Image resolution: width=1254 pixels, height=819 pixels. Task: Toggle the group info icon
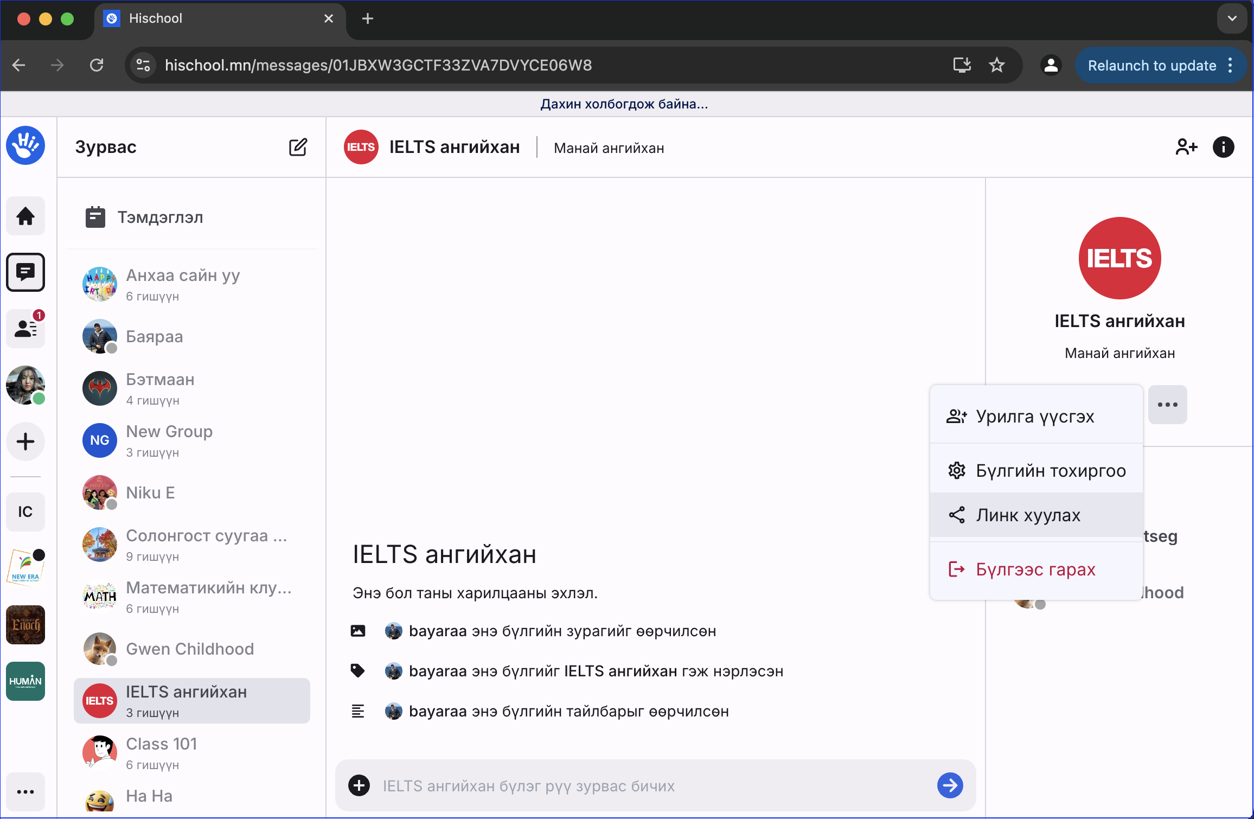(x=1223, y=147)
